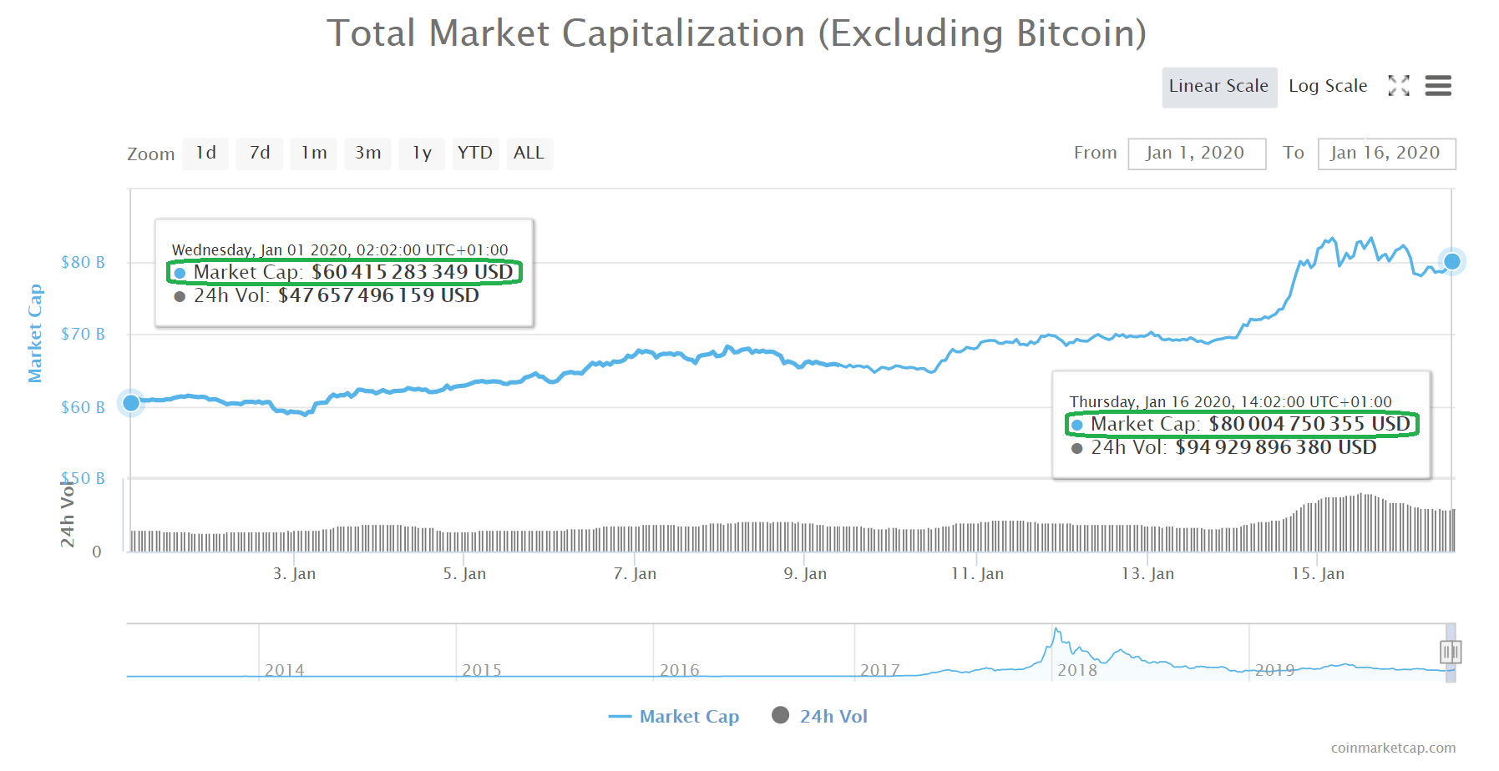This screenshot has width=1499, height=771.
Task: Set zoom range to 1d
Action: pos(205,154)
